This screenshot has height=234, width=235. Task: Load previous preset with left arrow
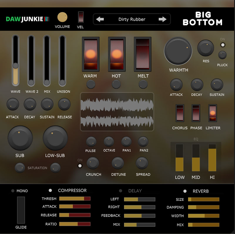pos(100,19)
